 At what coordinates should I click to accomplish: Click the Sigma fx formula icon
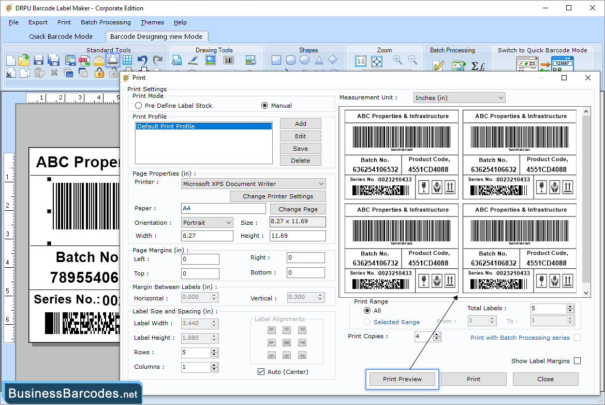(478, 66)
